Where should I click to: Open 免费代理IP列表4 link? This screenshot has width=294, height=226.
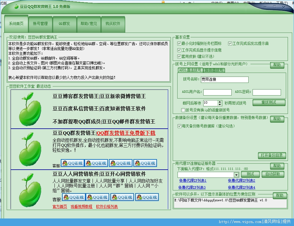[x=241, y=187]
